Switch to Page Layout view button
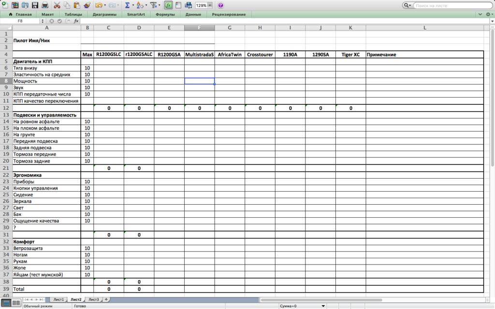495x309 pixels. coord(16,303)
